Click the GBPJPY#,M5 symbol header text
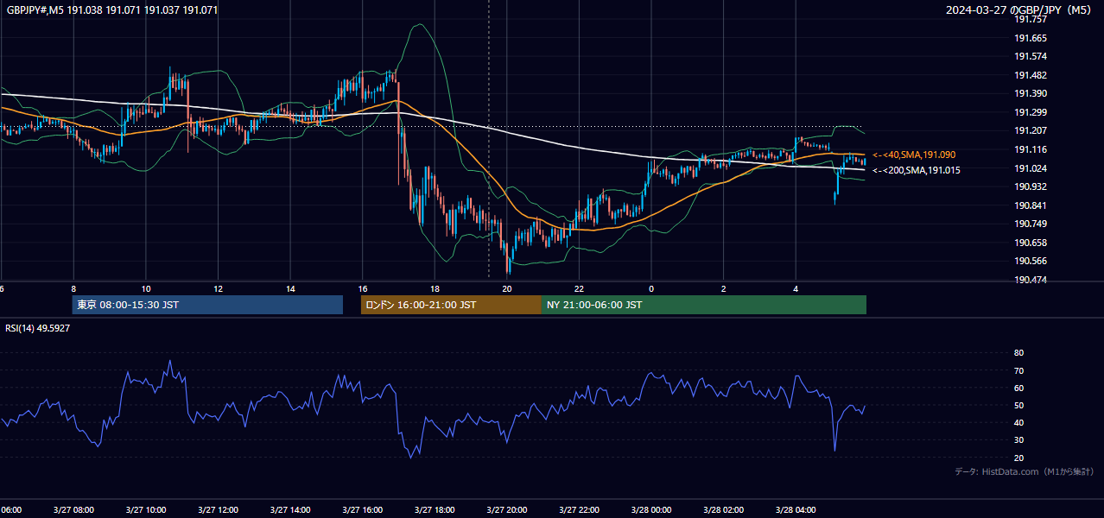Screen dimensions: 1104x518 112,10
